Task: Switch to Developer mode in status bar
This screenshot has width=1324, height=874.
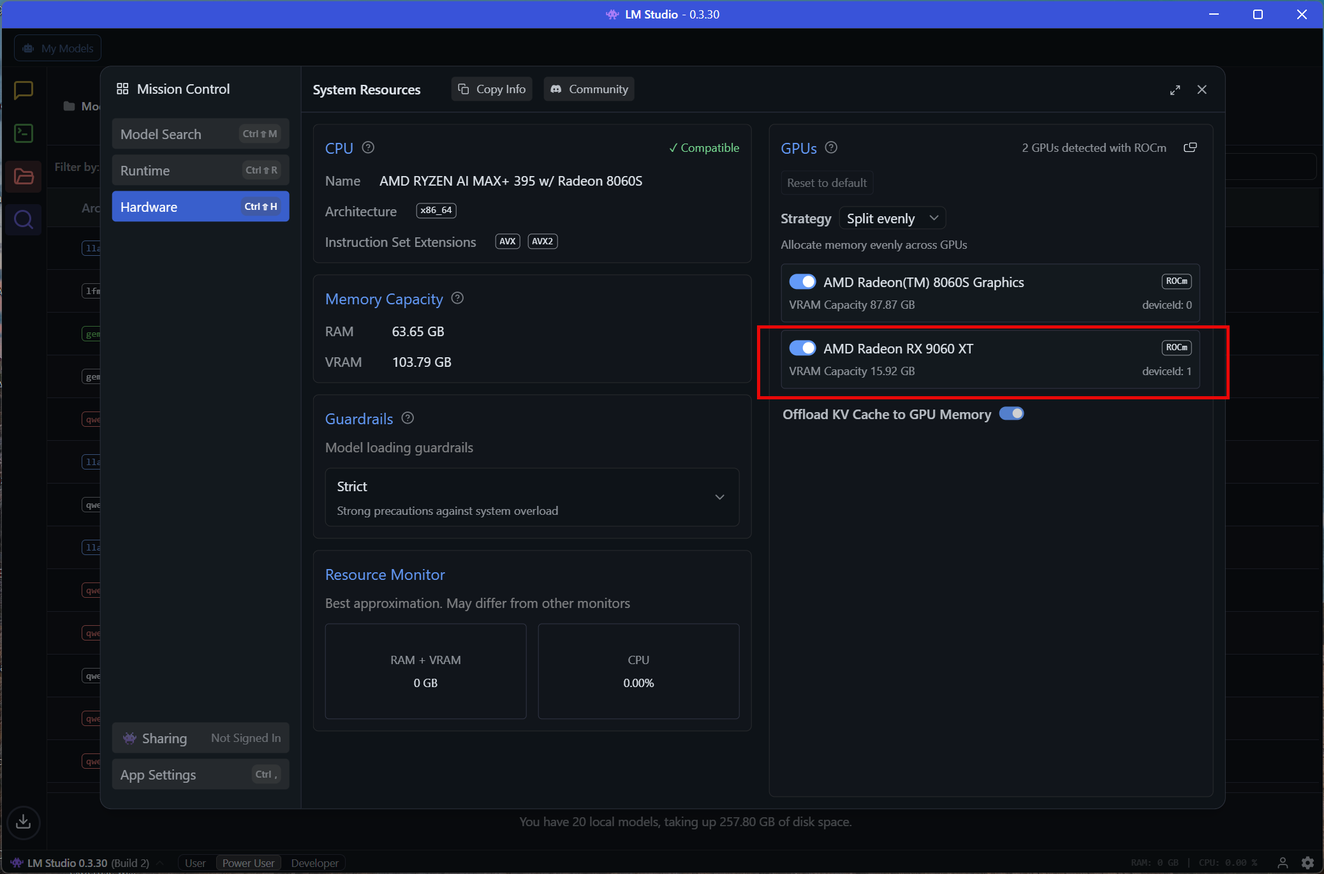Action: [314, 863]
